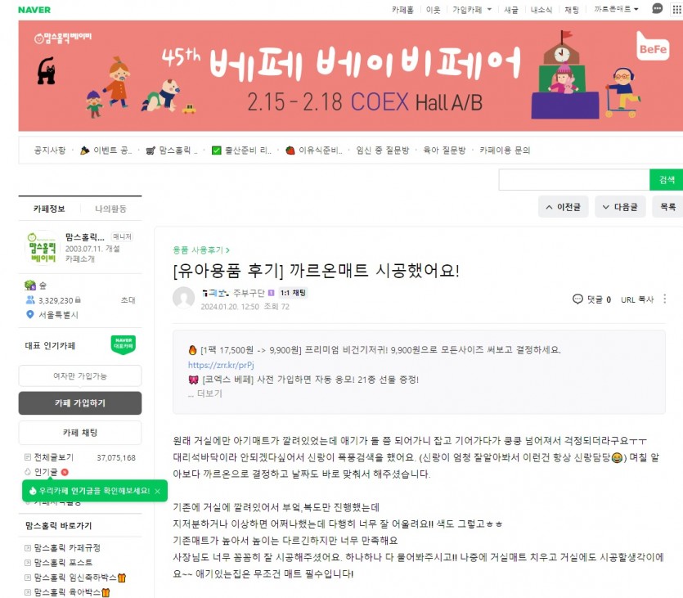This screenshot has width=683, height=598.
Task: Select the 카페정보 tab
Action: pos(49,209)
